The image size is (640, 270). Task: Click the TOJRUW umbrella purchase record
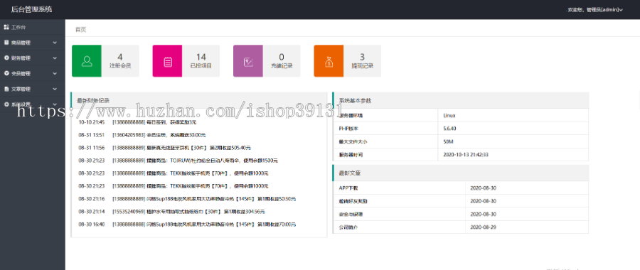[178, 161]
